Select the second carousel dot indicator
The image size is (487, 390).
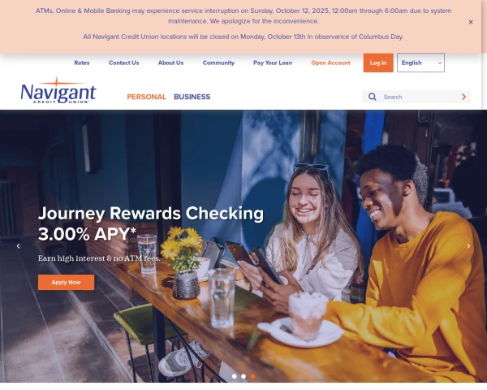pos(243,376)
